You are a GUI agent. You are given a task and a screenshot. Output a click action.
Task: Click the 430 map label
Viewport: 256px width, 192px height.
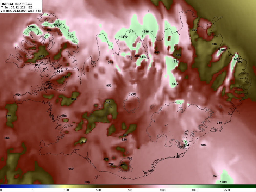coord(178,55)
